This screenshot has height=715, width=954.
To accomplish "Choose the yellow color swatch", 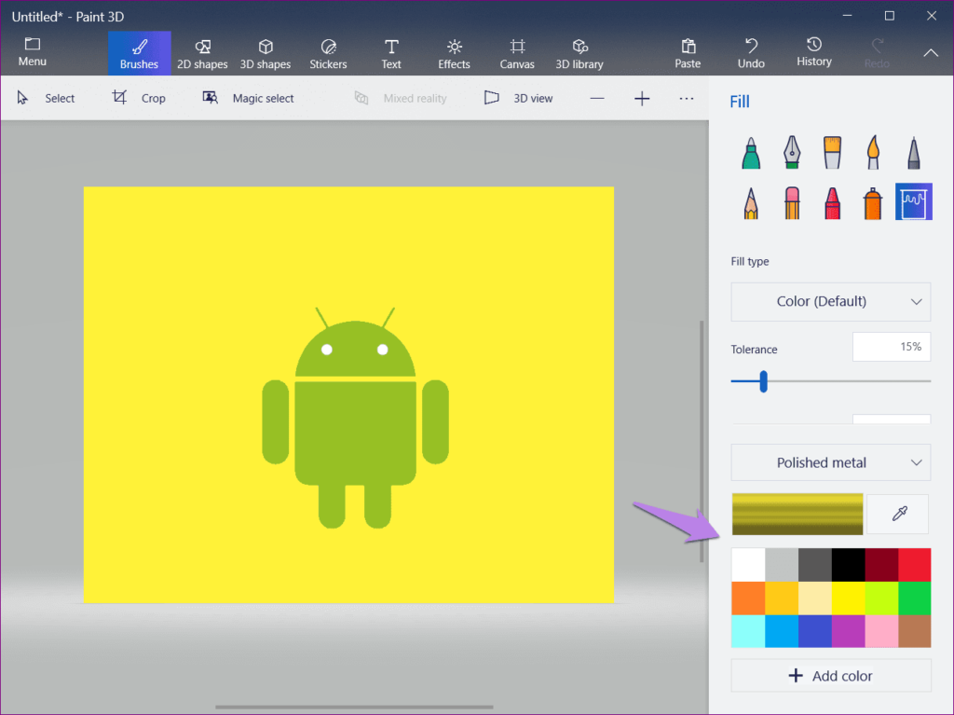I will click(x=848, y=598).
